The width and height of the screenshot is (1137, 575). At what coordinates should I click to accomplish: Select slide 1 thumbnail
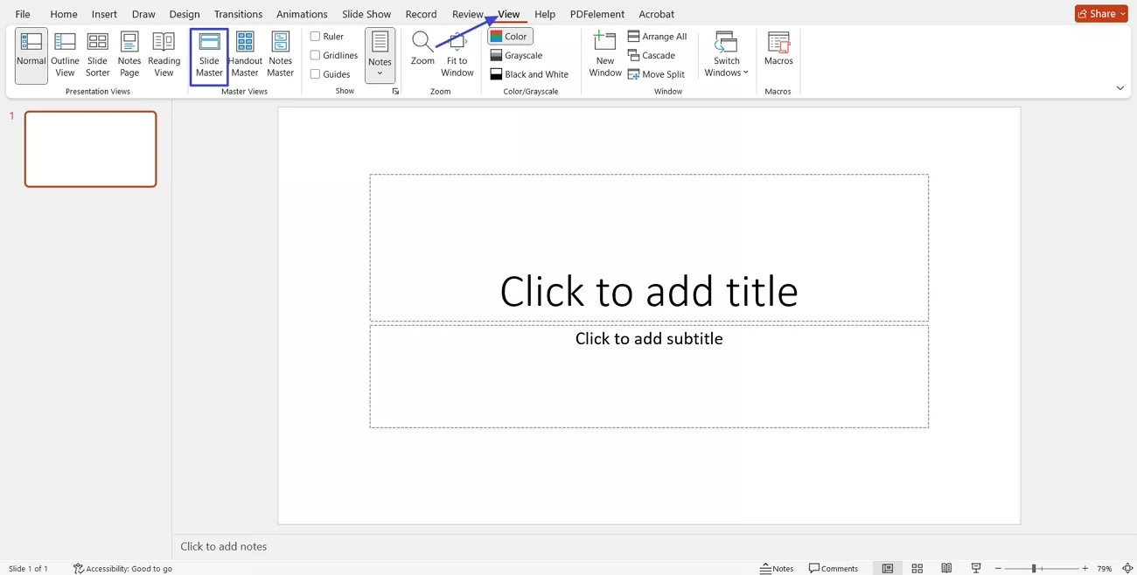click(90, 149)
